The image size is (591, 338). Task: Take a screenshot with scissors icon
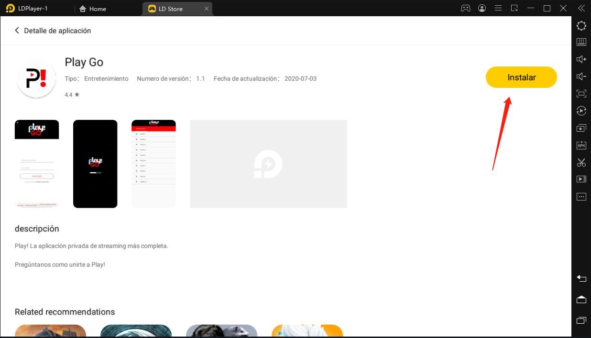pyautogui.click(x=581, y=162)
